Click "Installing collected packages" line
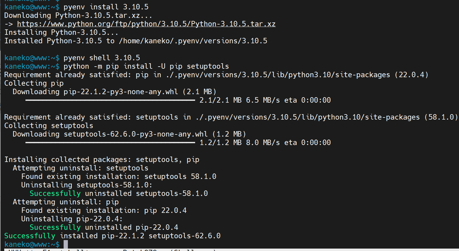 coord(102,160)
